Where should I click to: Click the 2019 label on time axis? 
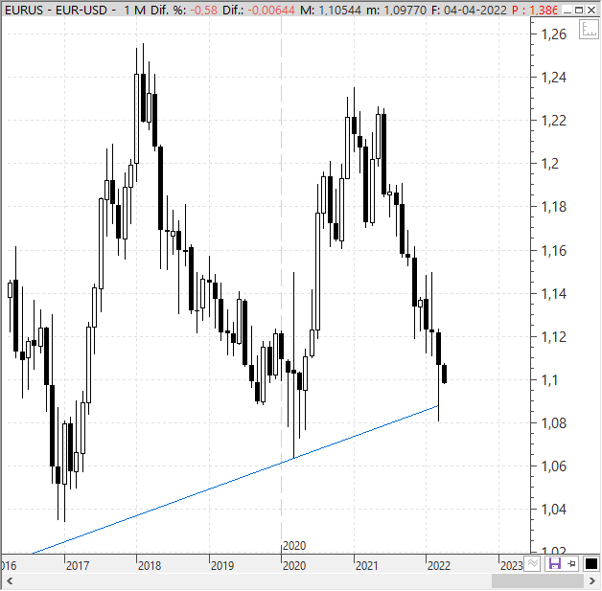[x=222, y=566]
